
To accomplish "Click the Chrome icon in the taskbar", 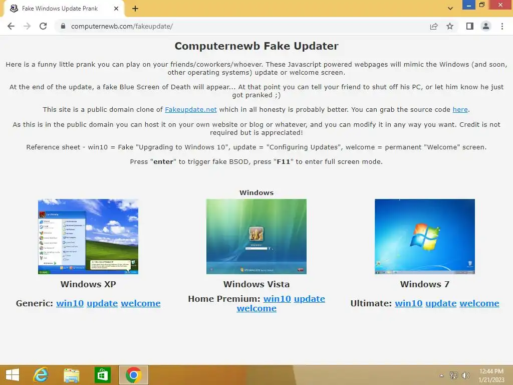I will [133, 375].
